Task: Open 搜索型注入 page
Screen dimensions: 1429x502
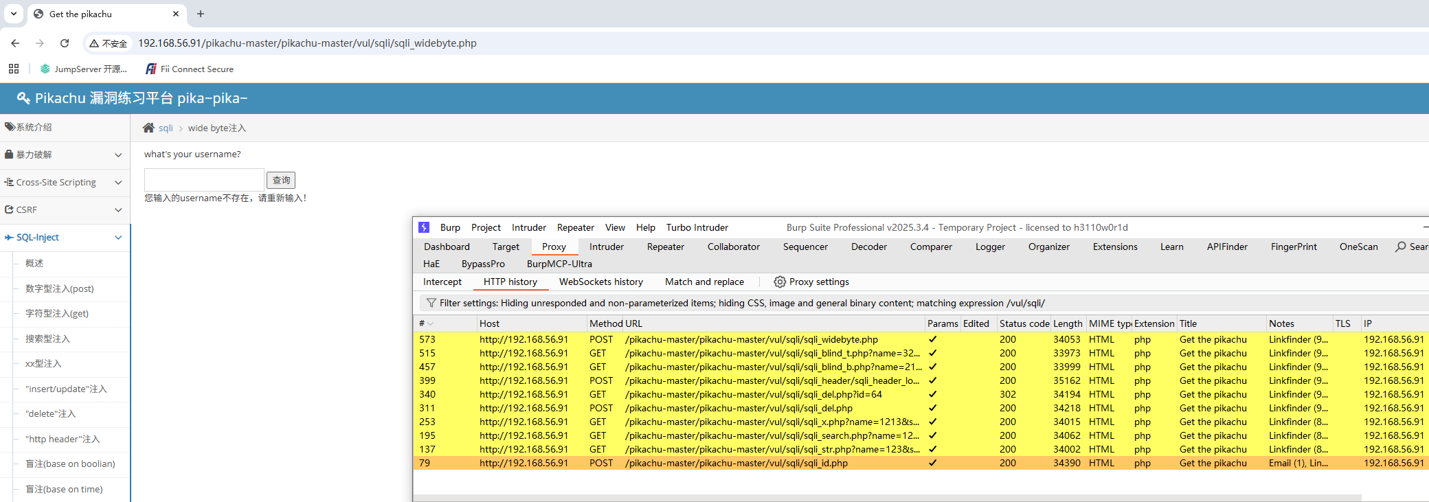Action: 47,339
